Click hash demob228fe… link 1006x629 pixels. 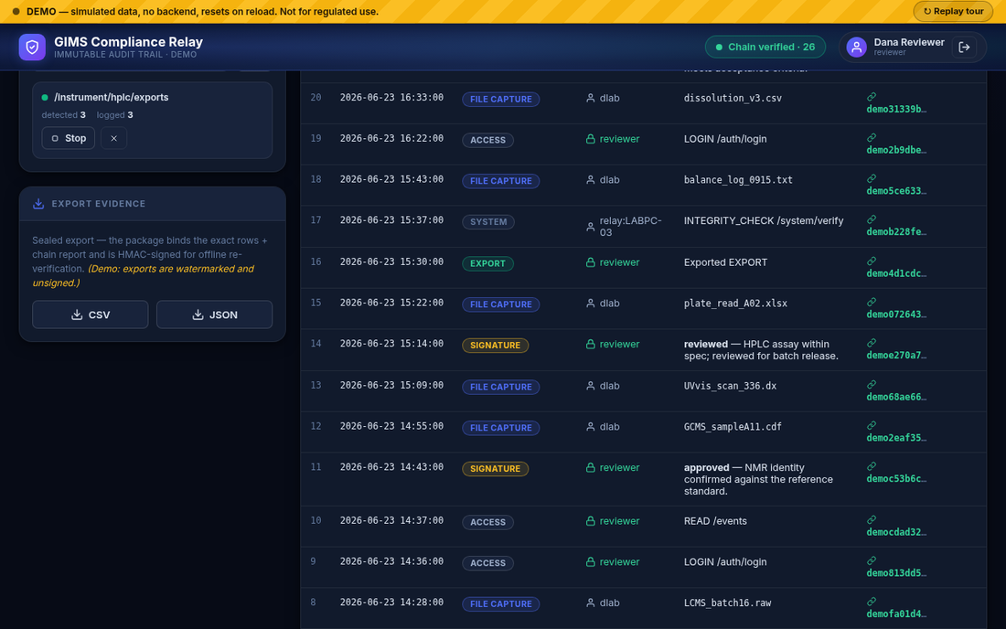896,232
